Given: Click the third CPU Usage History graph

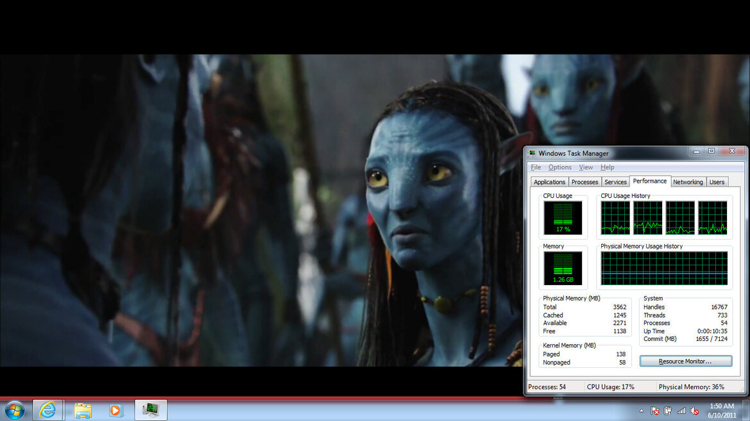Looking at the screenshot, I should [x=680, y=218].
